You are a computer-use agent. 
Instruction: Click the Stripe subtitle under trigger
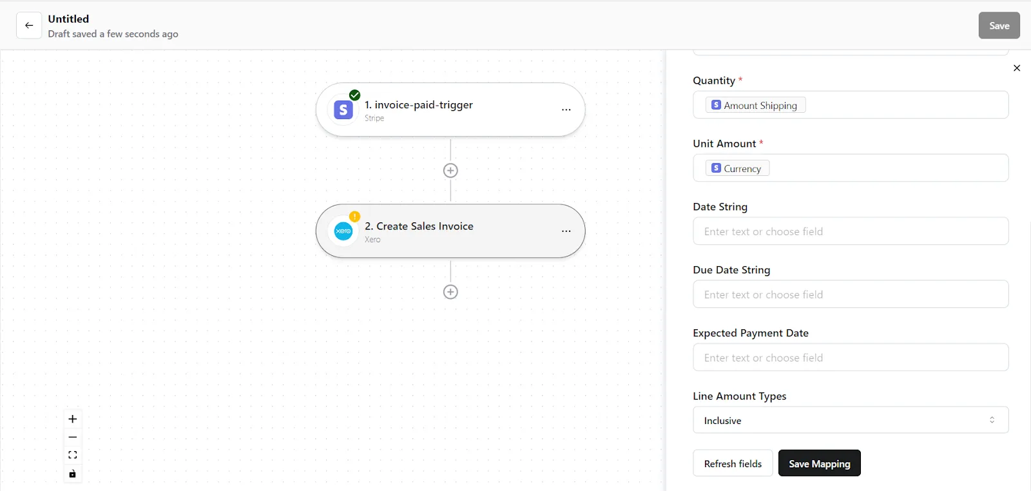coord(374,118)
